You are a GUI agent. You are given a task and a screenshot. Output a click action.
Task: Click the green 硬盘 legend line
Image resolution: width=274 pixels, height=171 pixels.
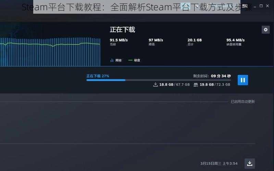[130, 60]
